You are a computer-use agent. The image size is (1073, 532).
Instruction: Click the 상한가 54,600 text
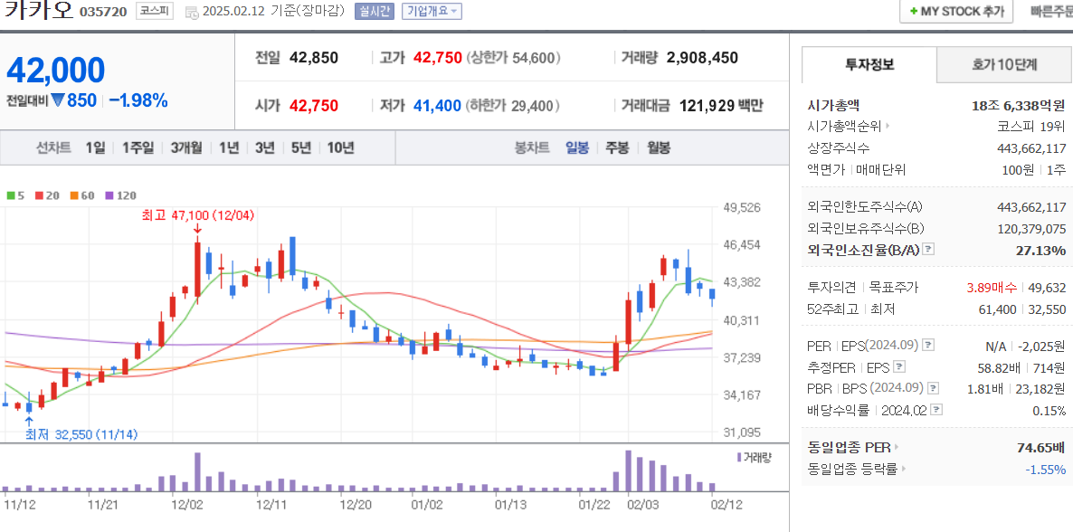tap(514, 58)
